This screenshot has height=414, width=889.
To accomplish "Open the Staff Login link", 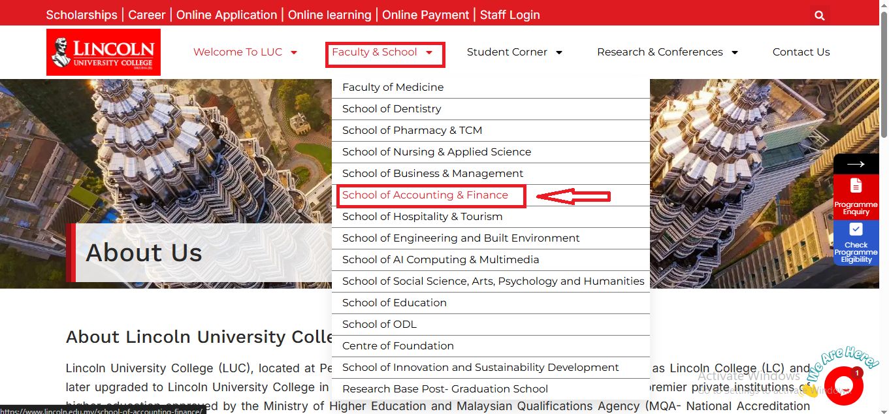I will pyautogui.click(x=510, y=15).
